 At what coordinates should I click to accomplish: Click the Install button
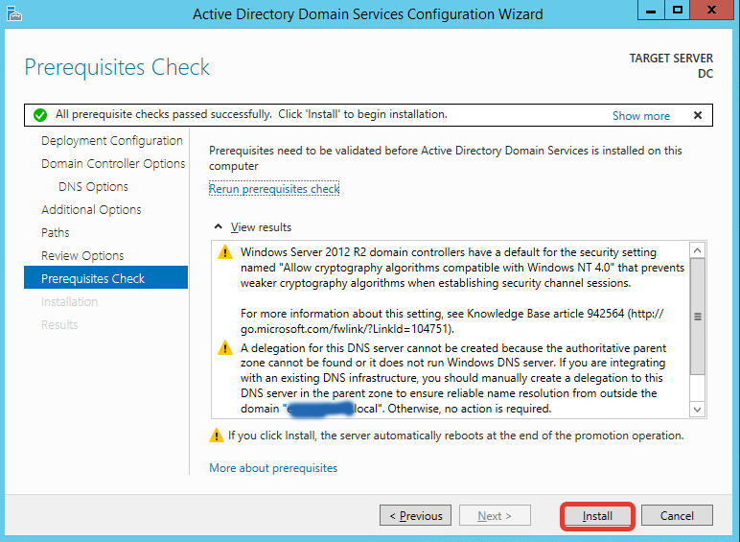pyautogui.click(x=597, y=516)
